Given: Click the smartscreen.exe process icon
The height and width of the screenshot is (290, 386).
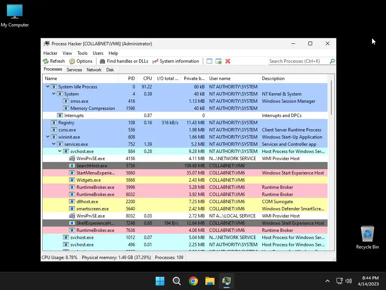Looking at the screenshot, I should pos(72,208).
